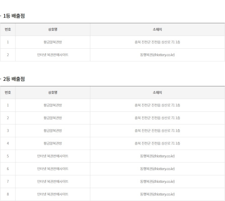Click address '충북 진천군 진천읍 상산로 71 1층' in 2등 row 2
Viewport: 225px width, 201px height.
click(x=157, y=118)
